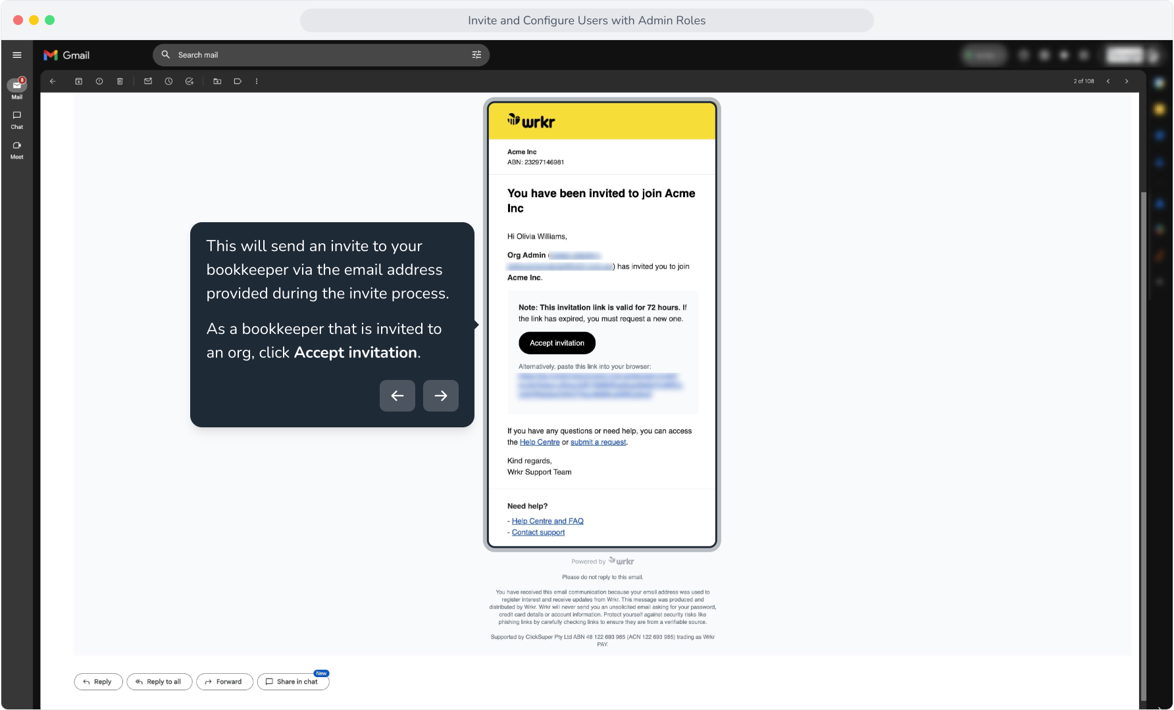Viewport: 1174px width, 710px height.
Task: Open the Help Centre and FAQ link
Action: point(548,521)
